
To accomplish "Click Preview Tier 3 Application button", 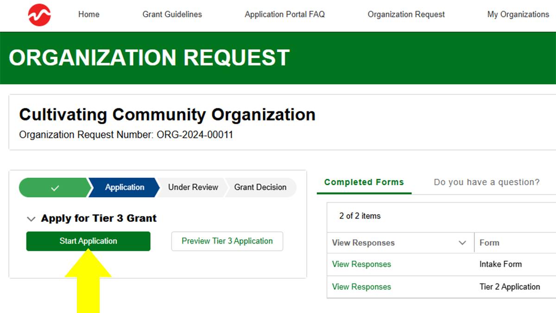I will [x=227, y=241].
